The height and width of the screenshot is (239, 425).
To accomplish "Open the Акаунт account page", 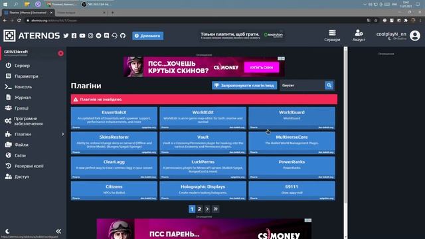I will pyautogui.click(x=359, y=35).
